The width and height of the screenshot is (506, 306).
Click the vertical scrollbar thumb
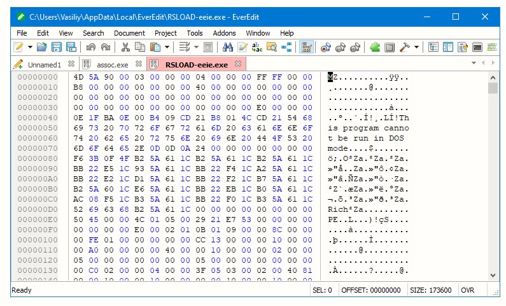493,88
